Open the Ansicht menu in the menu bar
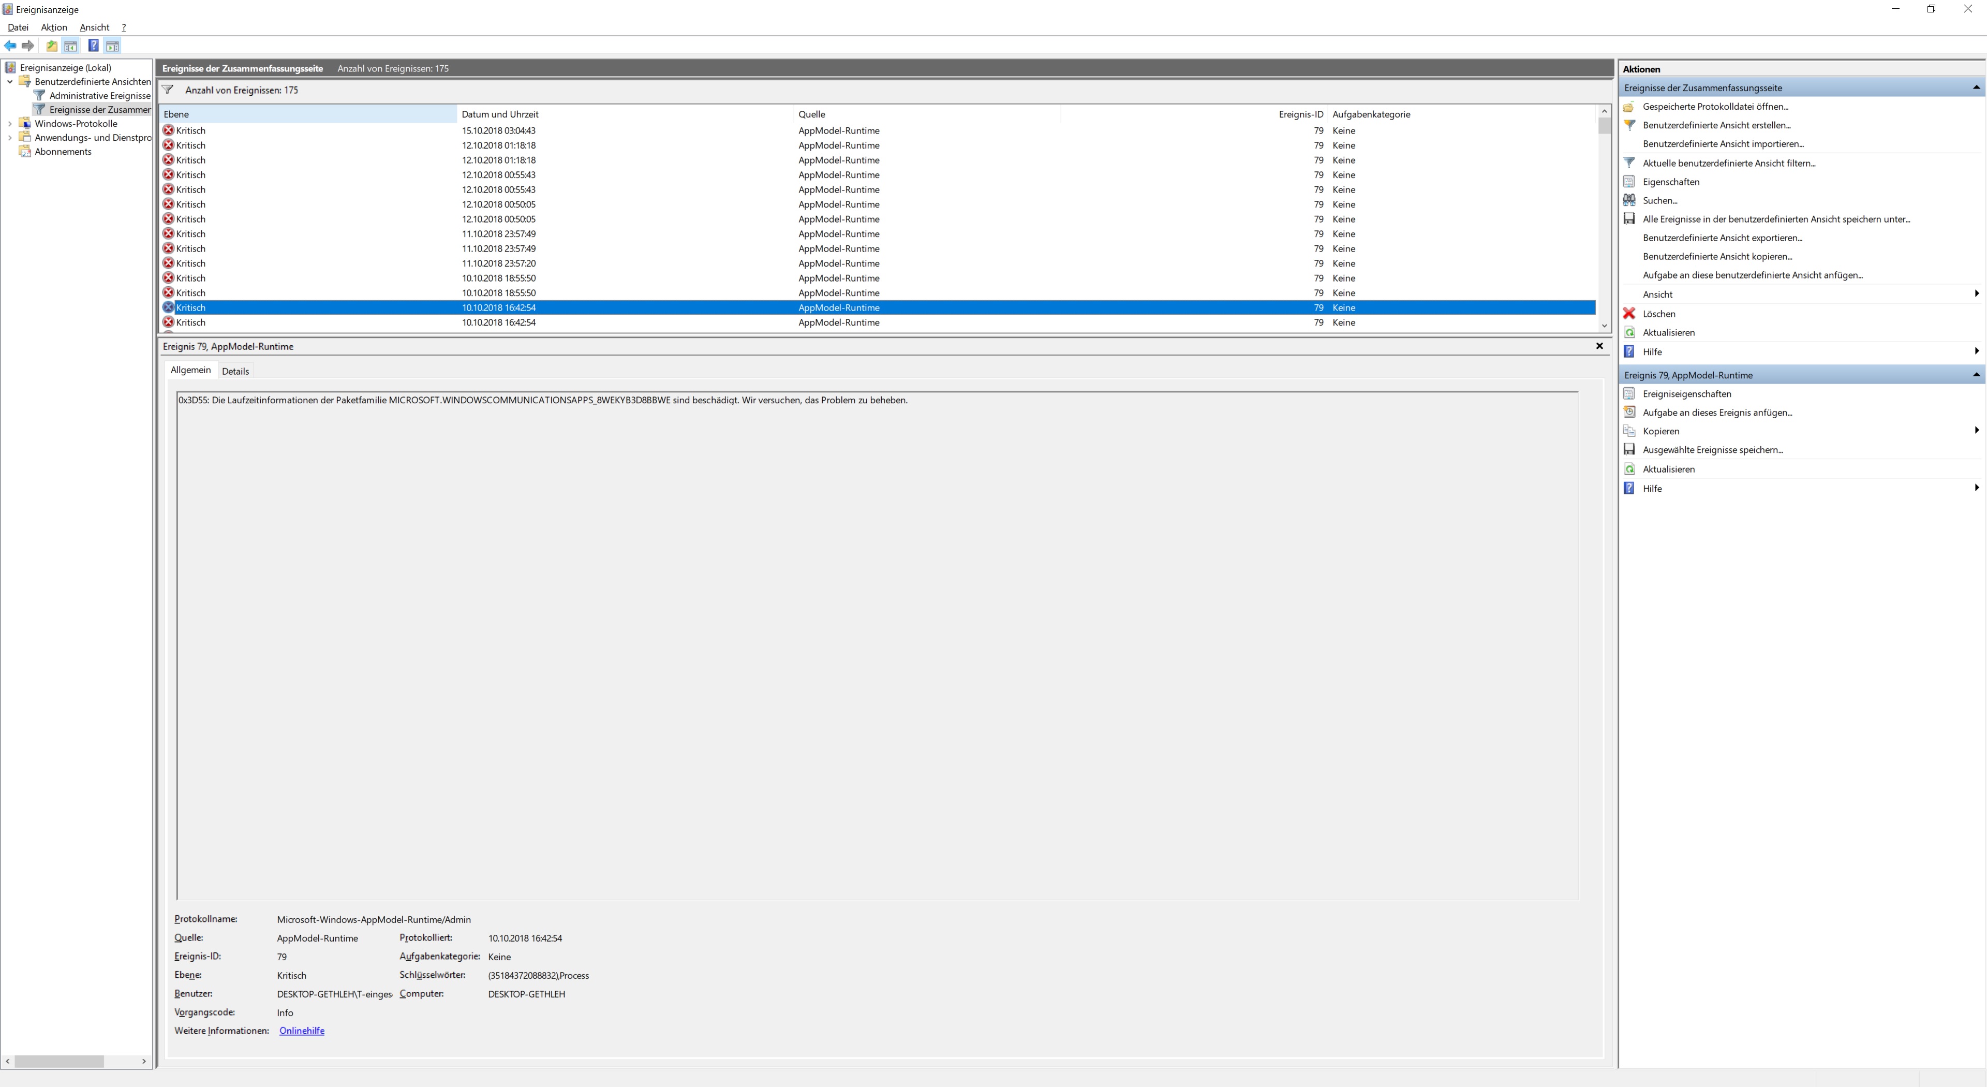This screenshot has height=1087, width=1987. tap(94, 27)
